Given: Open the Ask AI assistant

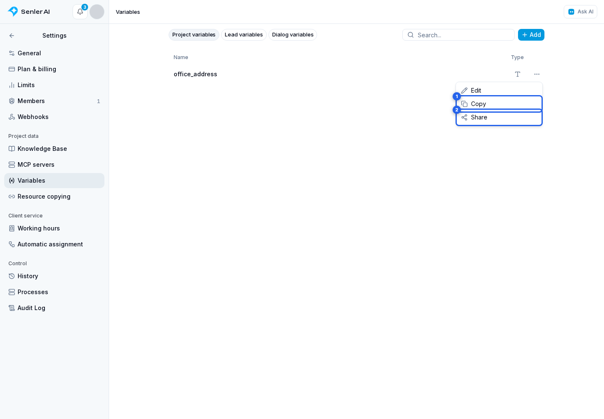Looking at the screenshot, I should click(581, 12).
